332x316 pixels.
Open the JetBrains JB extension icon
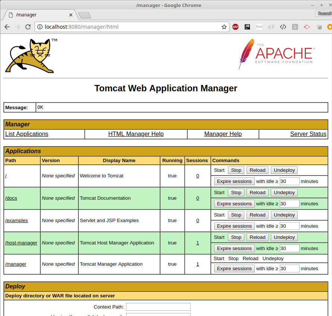pos(247,27)
